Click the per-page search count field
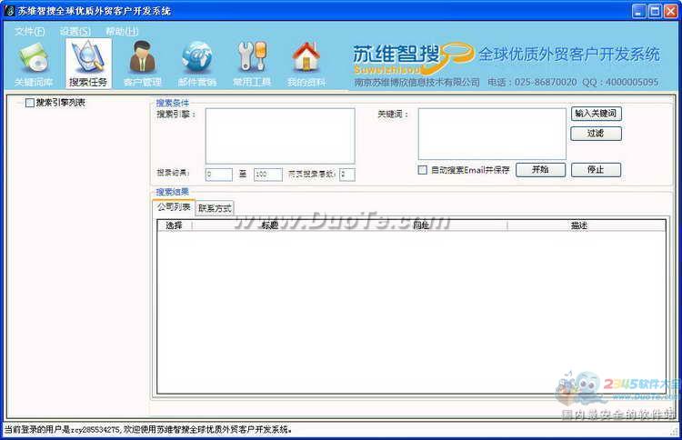Viewport: 682px width, 440px height. point(347,175)
